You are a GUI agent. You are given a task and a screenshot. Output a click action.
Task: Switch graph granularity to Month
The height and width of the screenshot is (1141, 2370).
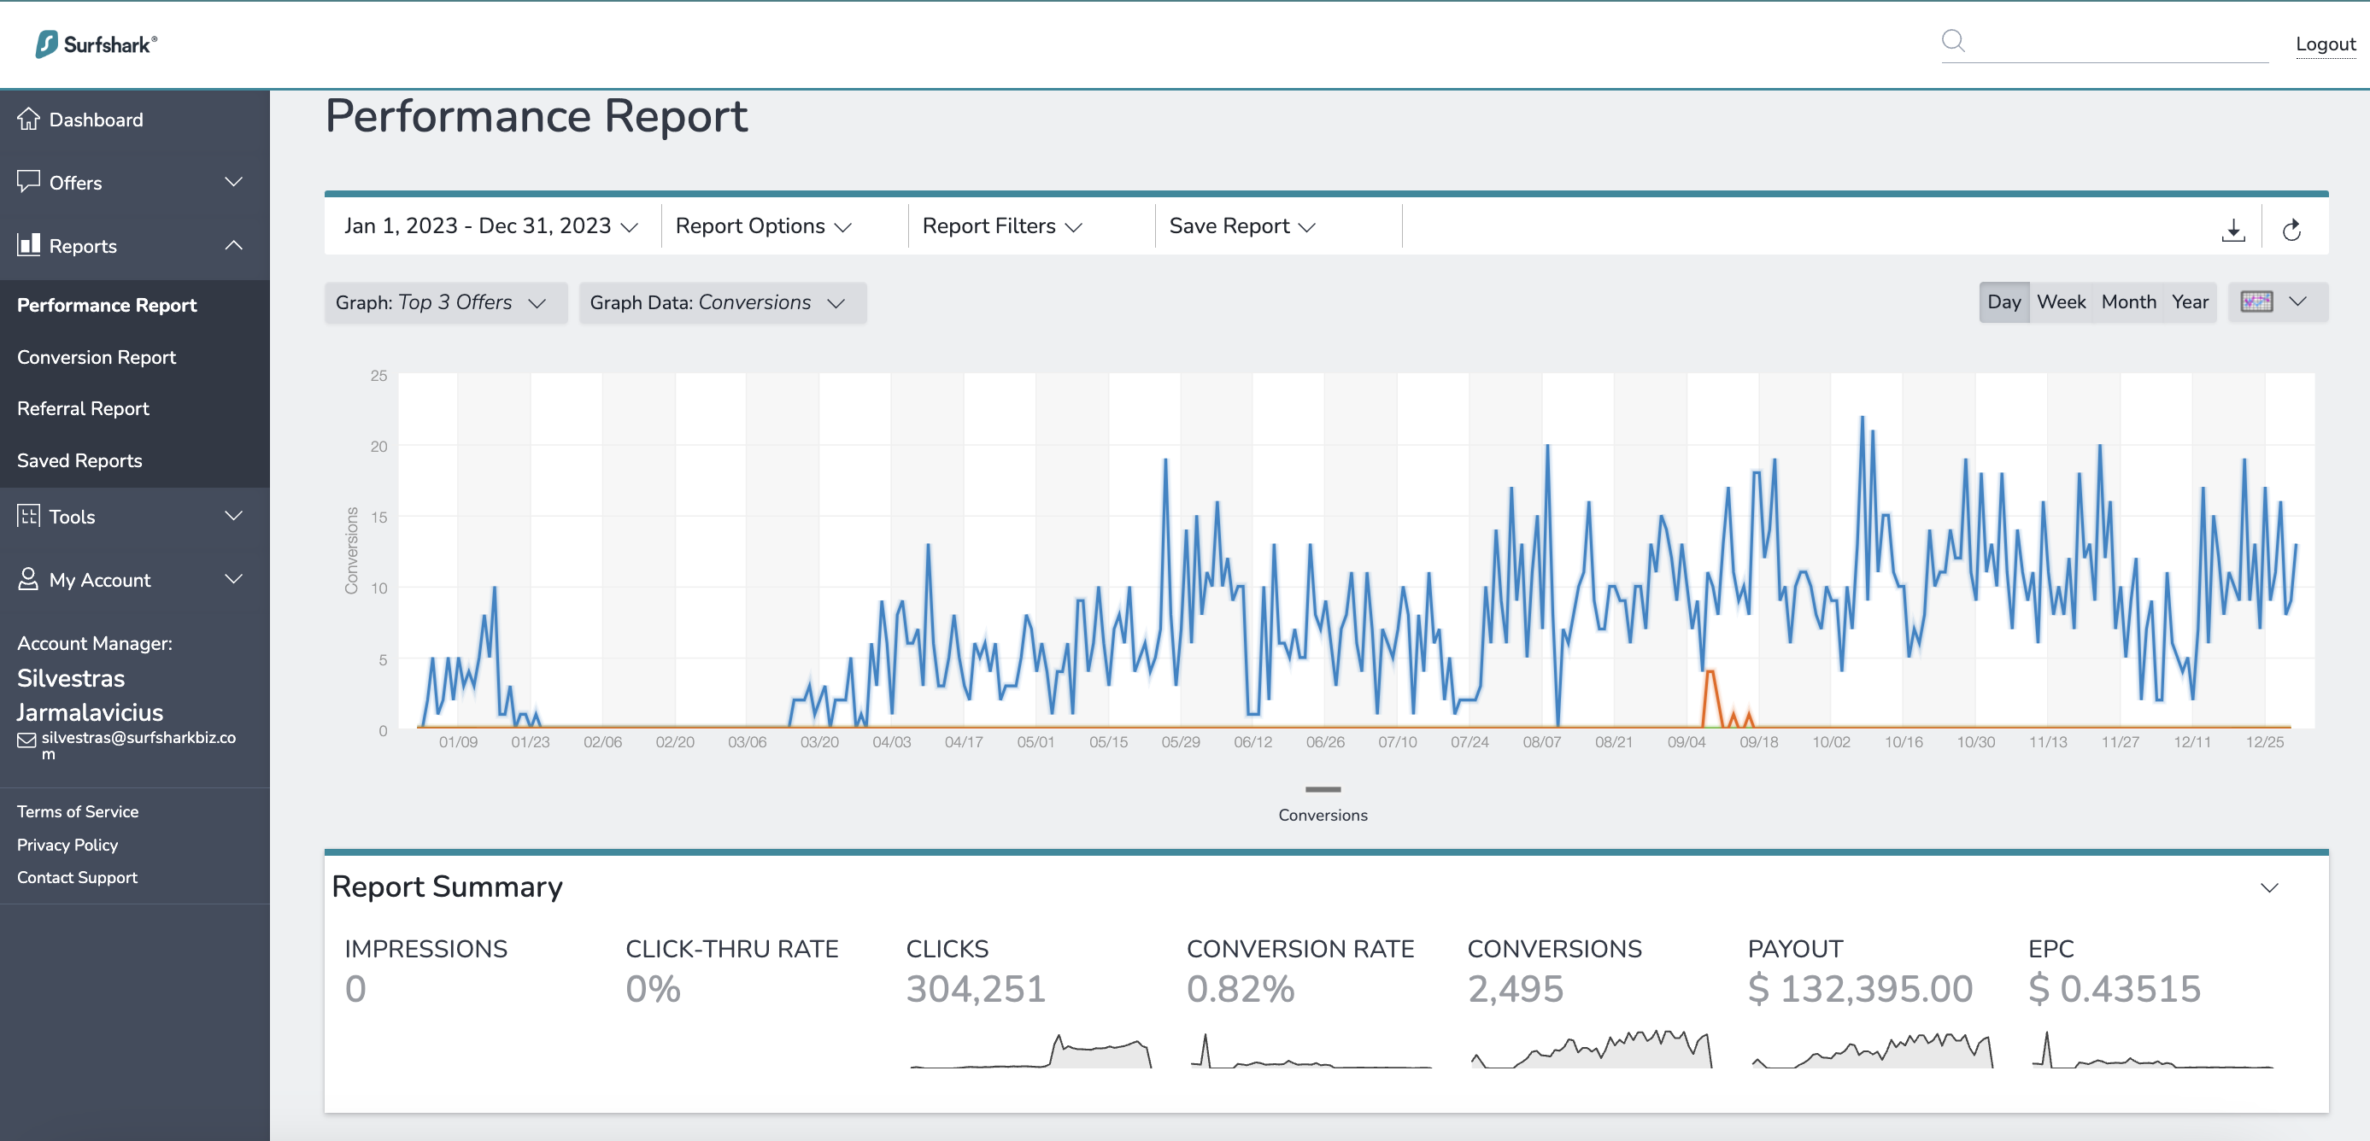[2128, 301]
